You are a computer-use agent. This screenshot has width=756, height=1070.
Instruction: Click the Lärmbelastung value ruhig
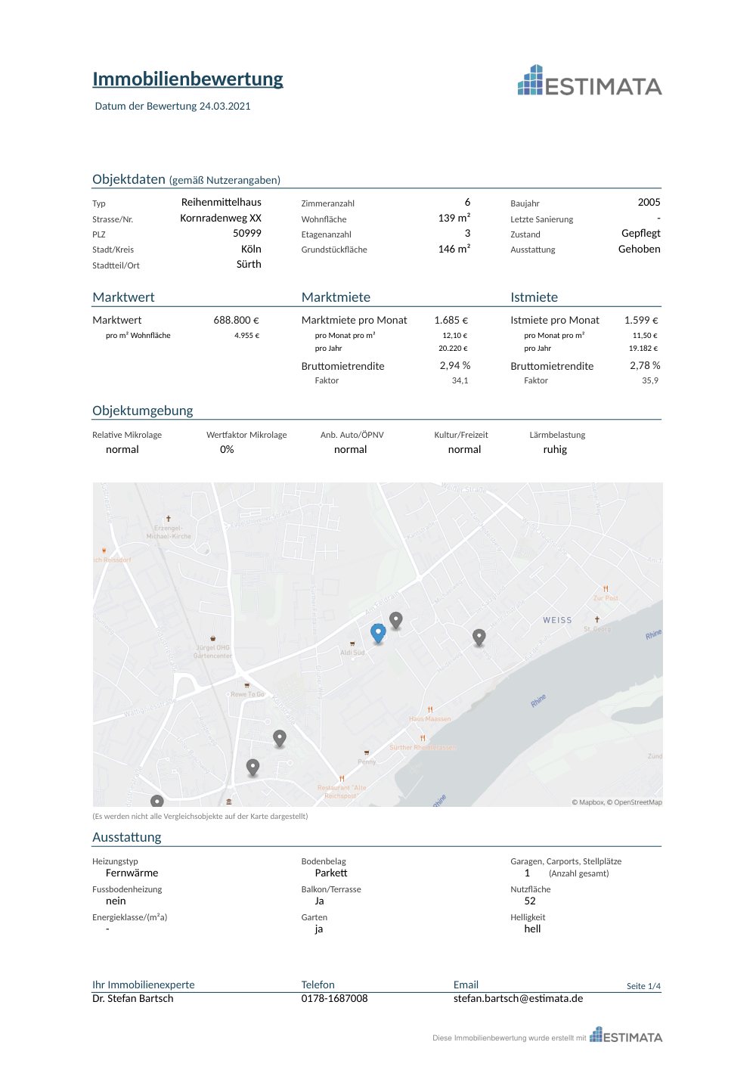pyautogui.click(x=555, y=449)
